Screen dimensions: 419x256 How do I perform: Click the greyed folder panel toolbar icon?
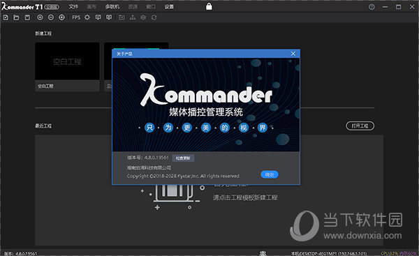[122, 17]
